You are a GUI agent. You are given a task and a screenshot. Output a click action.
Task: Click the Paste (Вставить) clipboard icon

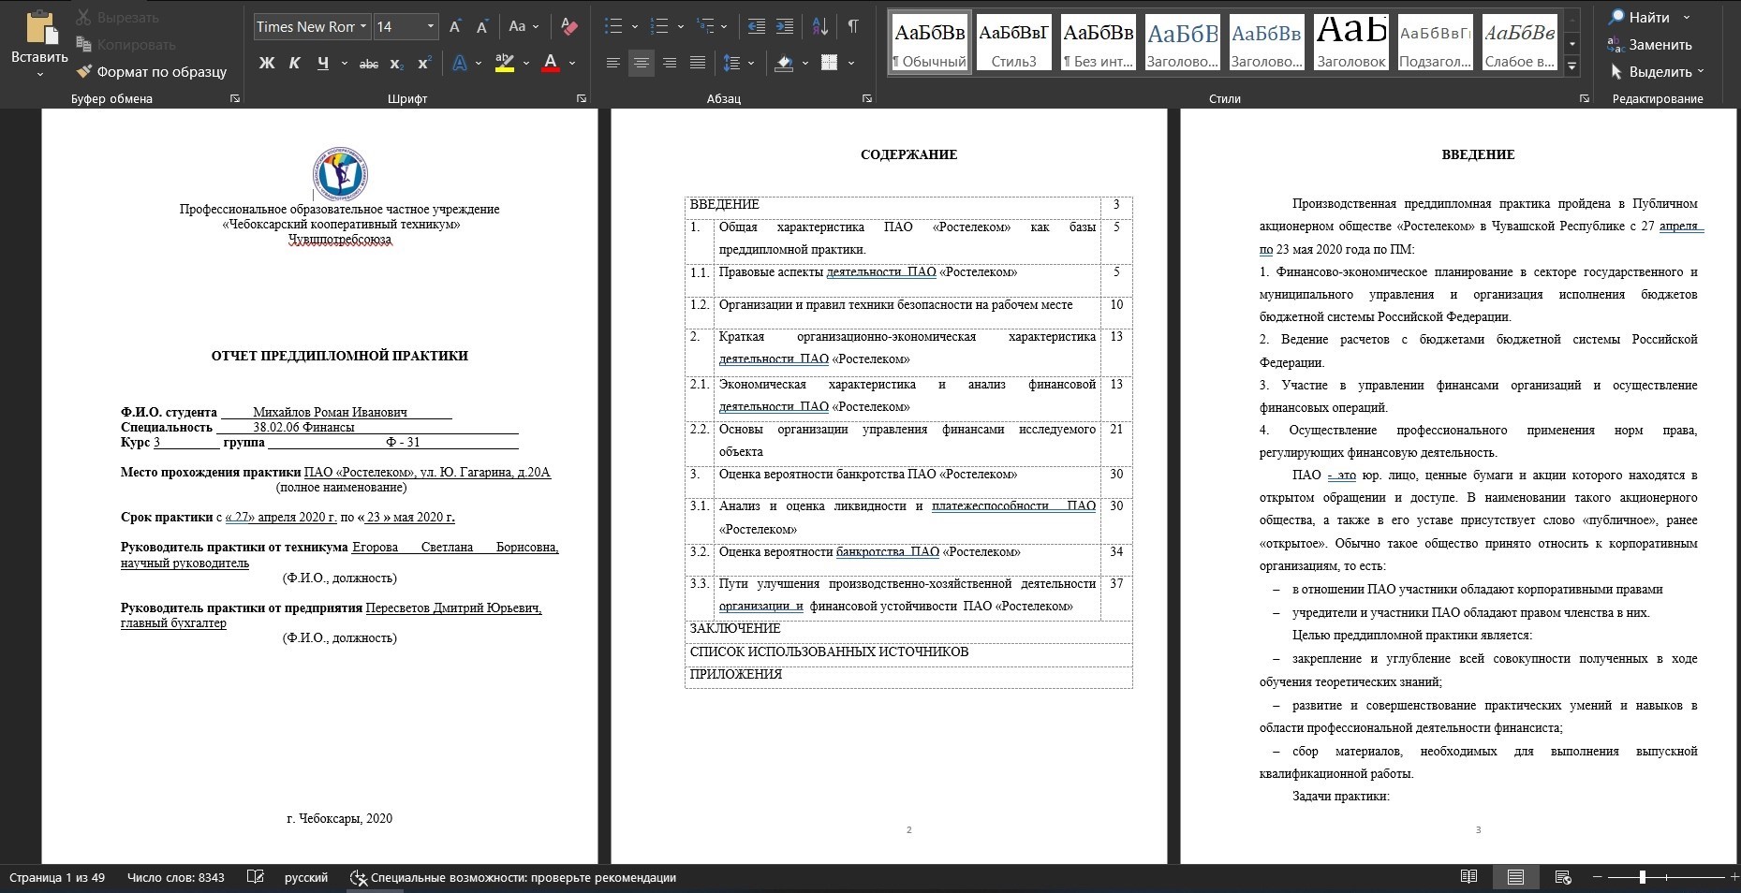coord(39,28)
